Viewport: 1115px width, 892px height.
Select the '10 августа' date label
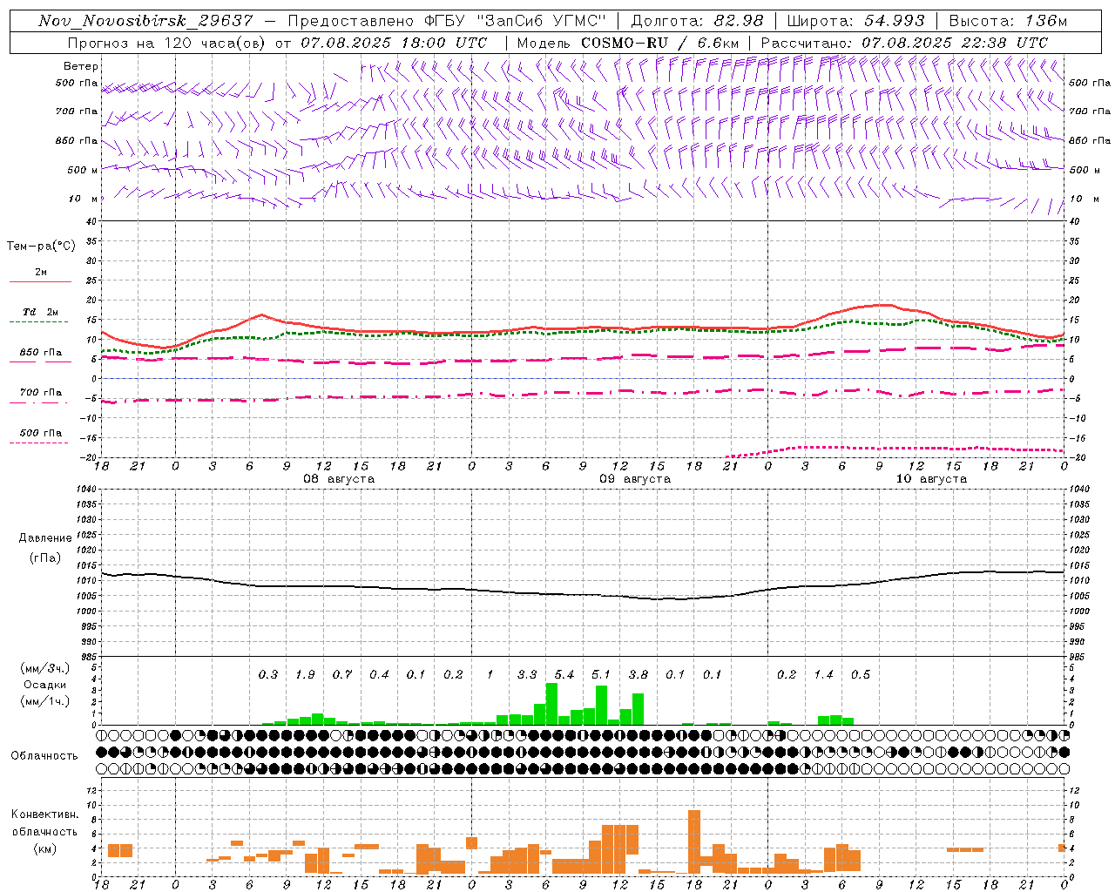click(x=930, y=479)
